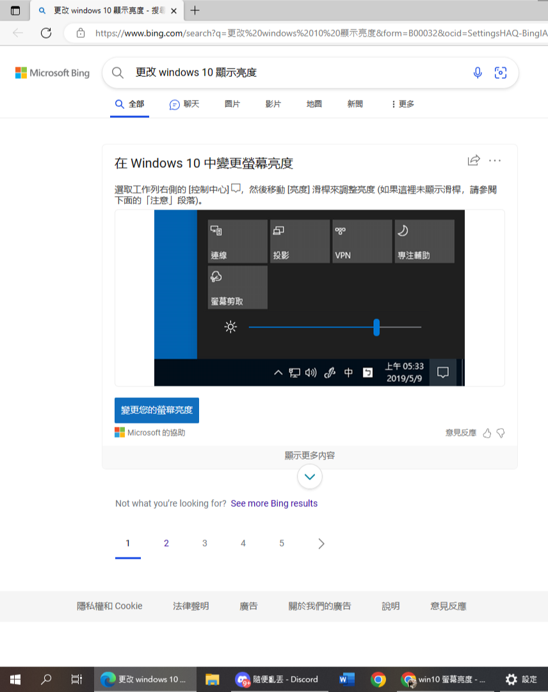The image size is (548, 692).
Task: Open a new browser tab
Action: click(195, 10)
